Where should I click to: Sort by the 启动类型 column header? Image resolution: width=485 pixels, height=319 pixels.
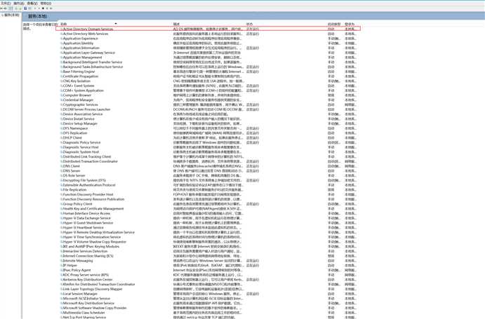[x=334, y=24]
